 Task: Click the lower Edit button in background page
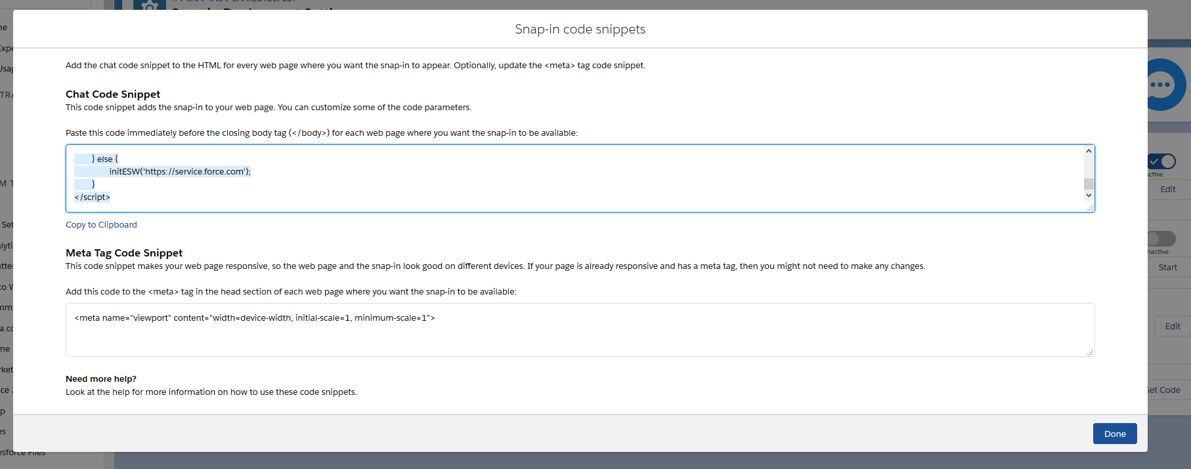(1173, 326)
